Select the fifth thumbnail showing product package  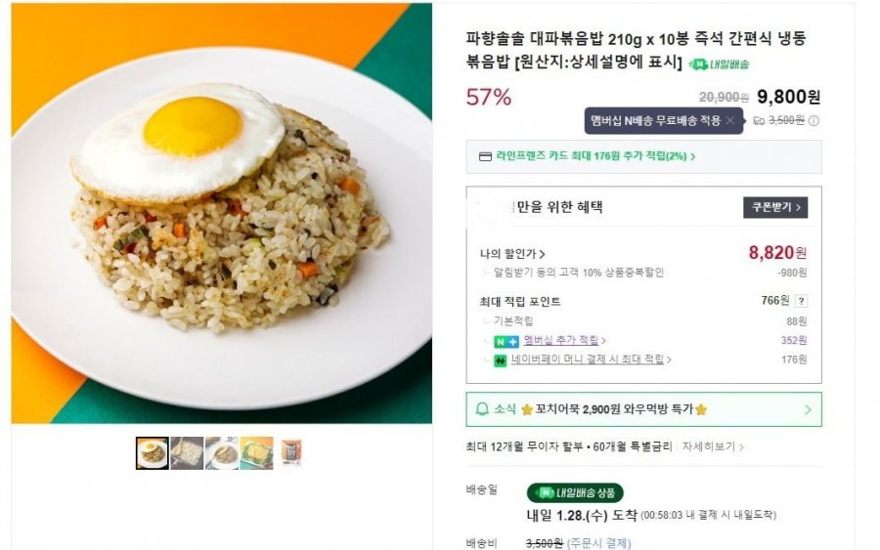291,453
